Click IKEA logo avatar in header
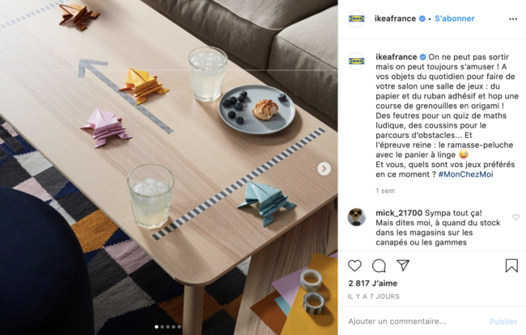This screenshot has height=335, width=526. point(356,19)
